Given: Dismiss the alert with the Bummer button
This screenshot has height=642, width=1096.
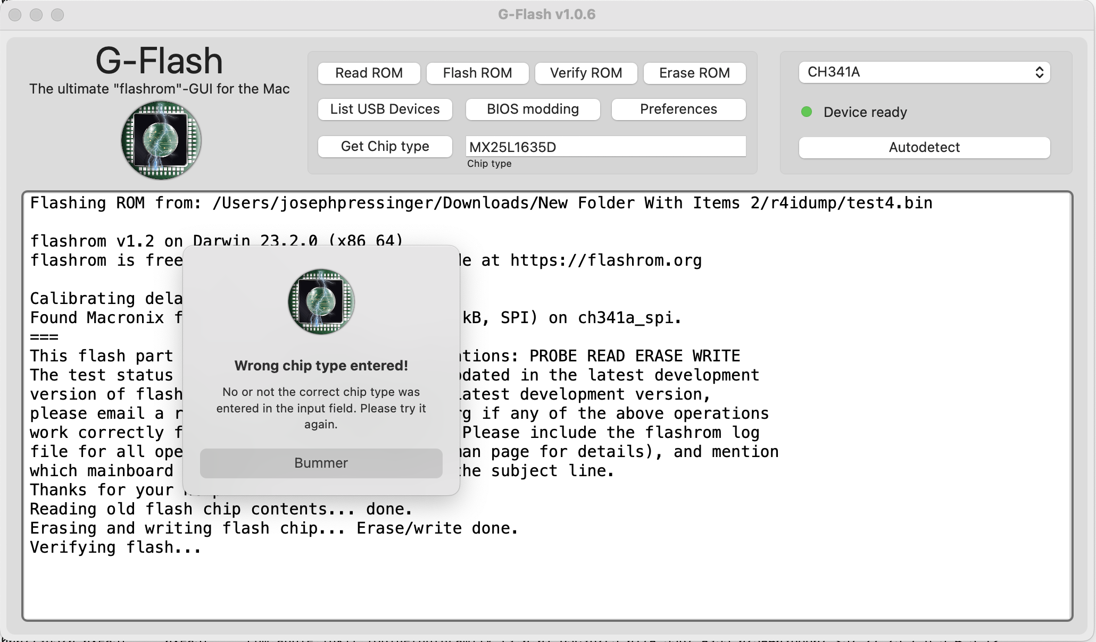Looking at the screenshot, I should point(321,463).
